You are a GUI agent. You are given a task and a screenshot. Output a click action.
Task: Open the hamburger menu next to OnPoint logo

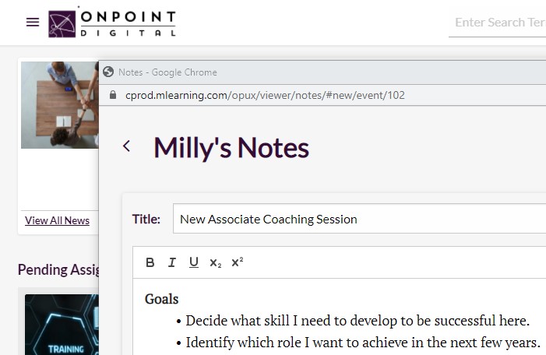(x=33, y=23)
